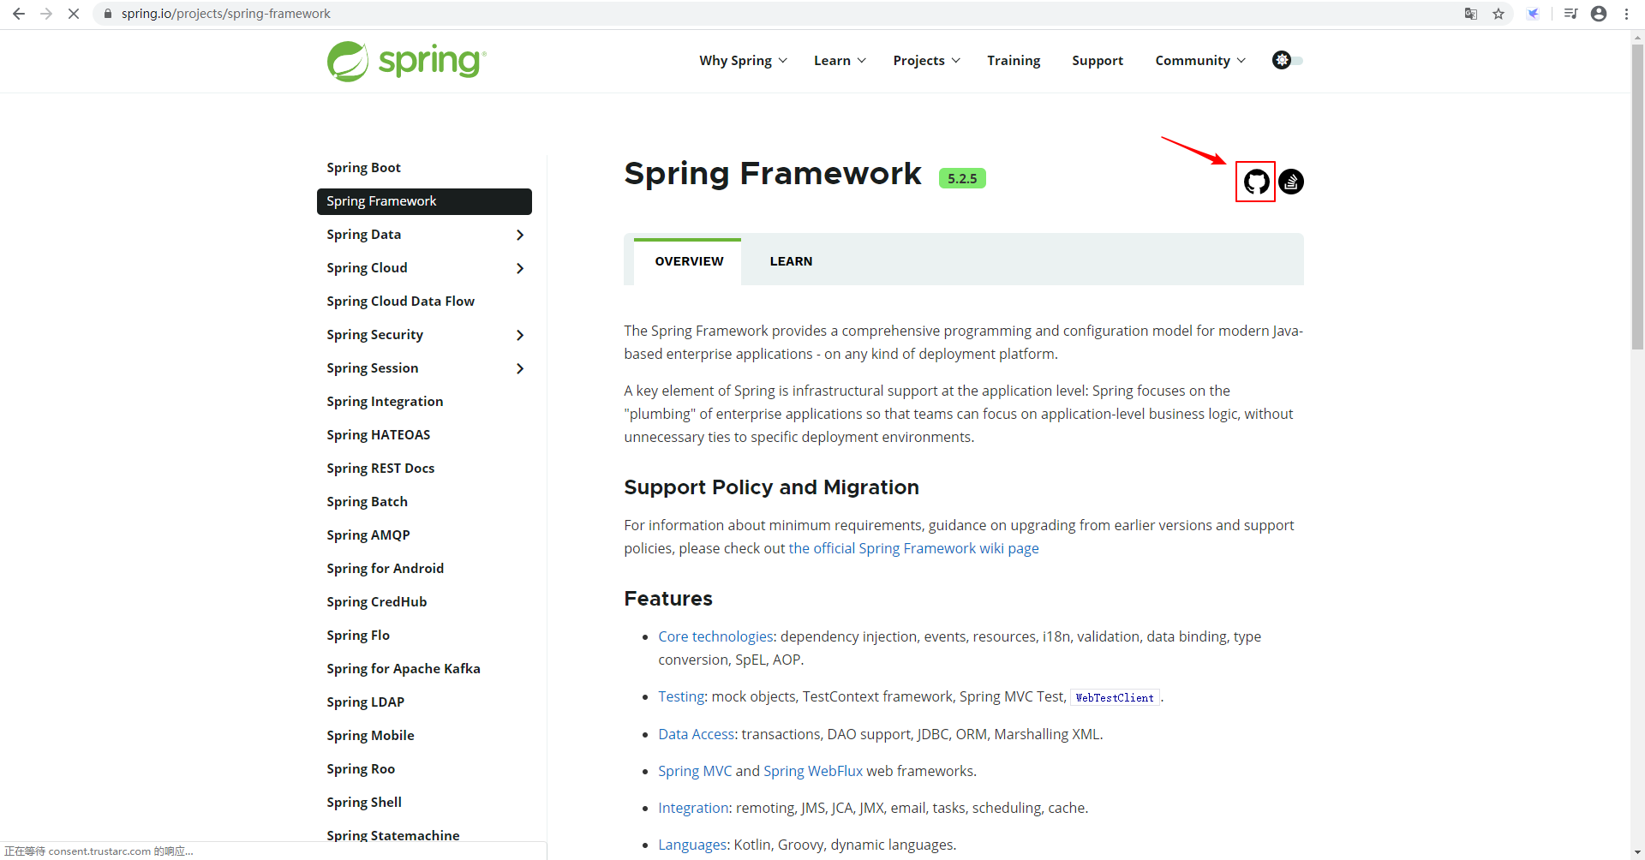This screenshot has height=860, width=1645.
Task: Open the official Spring Framework wiki page link
Action: (913, 548)
